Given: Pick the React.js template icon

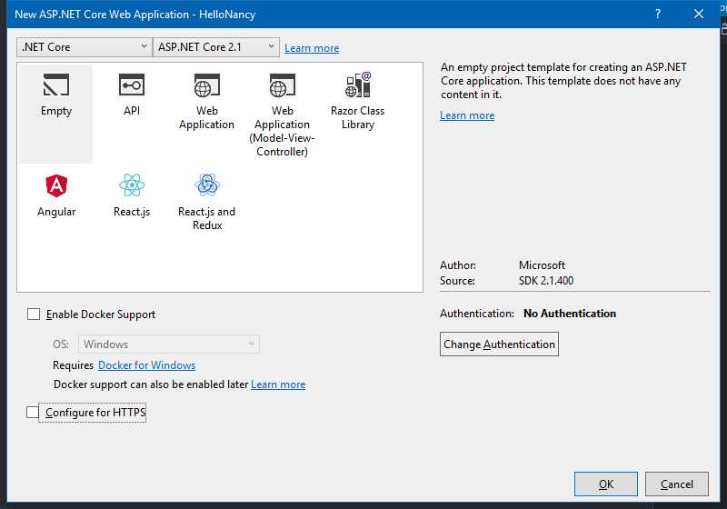Looking at the screenshot, I should coord(132,185).
